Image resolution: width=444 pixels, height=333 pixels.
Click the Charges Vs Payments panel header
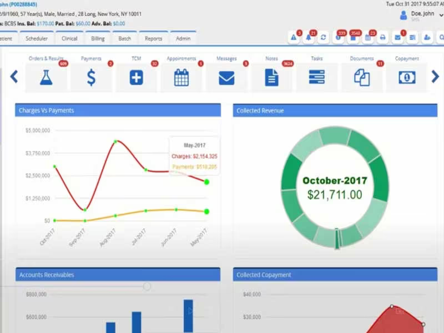[x=118, y=110]
